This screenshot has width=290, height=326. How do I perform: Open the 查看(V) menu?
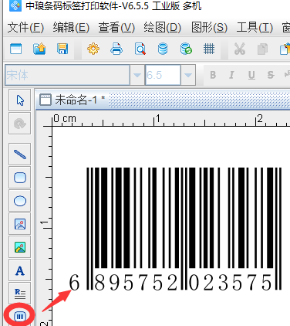[116, 28]
